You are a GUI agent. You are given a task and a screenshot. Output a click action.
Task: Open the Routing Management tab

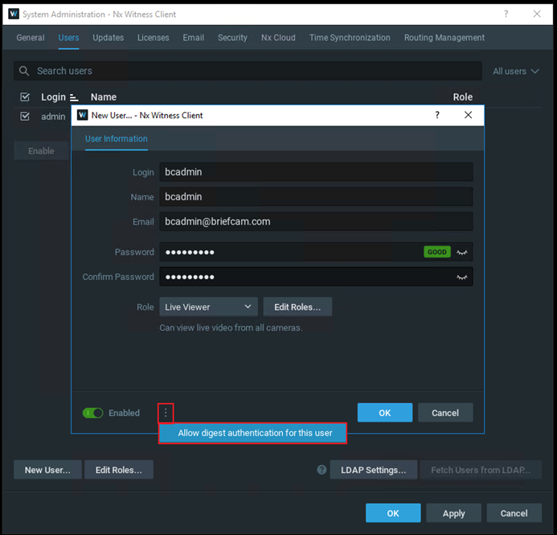point(444,38)
